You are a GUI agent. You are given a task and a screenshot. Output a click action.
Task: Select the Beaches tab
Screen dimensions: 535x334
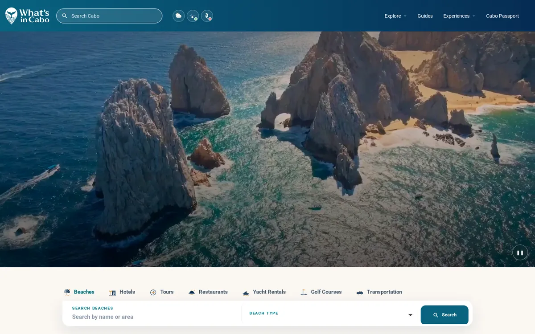coord(79,292)
